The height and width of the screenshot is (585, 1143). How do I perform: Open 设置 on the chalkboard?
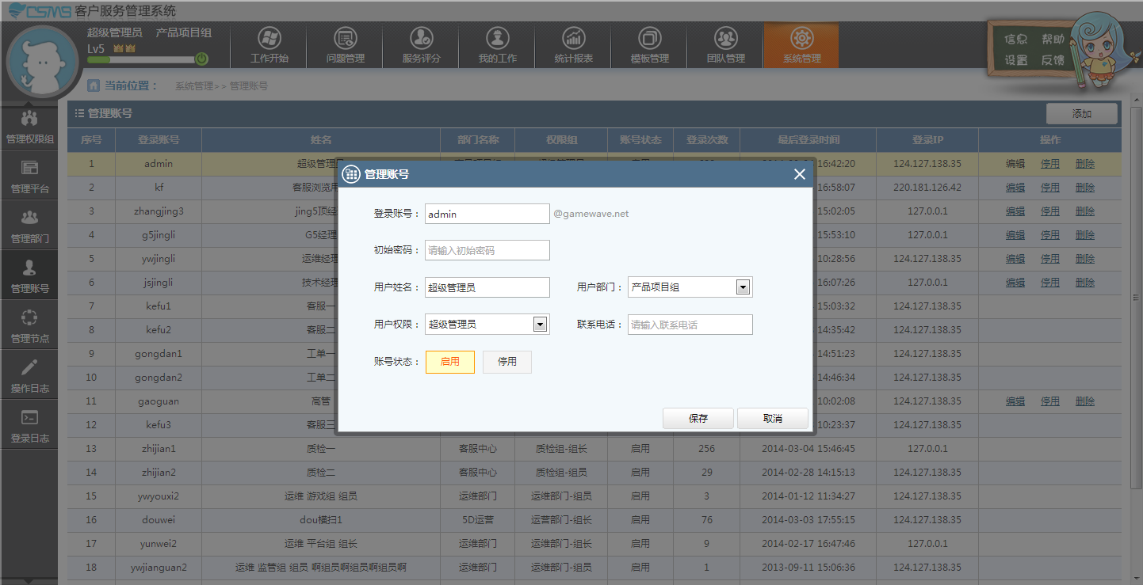click(1016, 60)
